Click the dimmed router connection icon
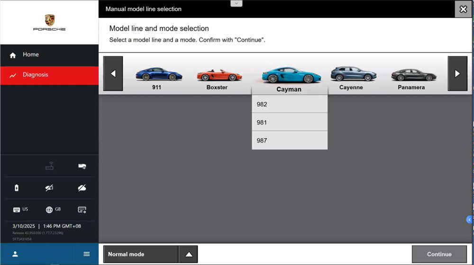Image resolution: width=474 pixels, height=265 pixels. click(x=49, y=166)
